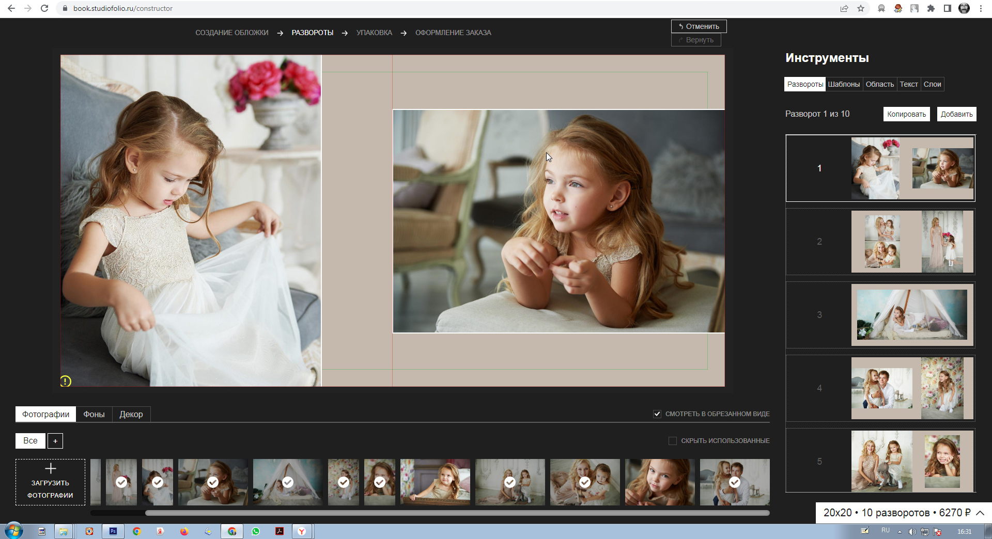Image resolution: width=992 pixels, height=539 pixels.
Task: Select the right page photo on canvas
Action: tap(559, 221)
